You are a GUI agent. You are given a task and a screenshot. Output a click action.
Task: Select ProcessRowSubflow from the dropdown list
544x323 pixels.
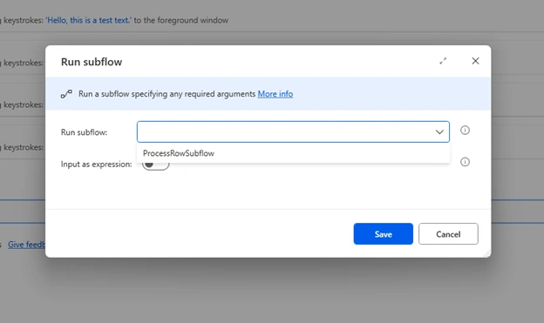[x=293, y=153]
